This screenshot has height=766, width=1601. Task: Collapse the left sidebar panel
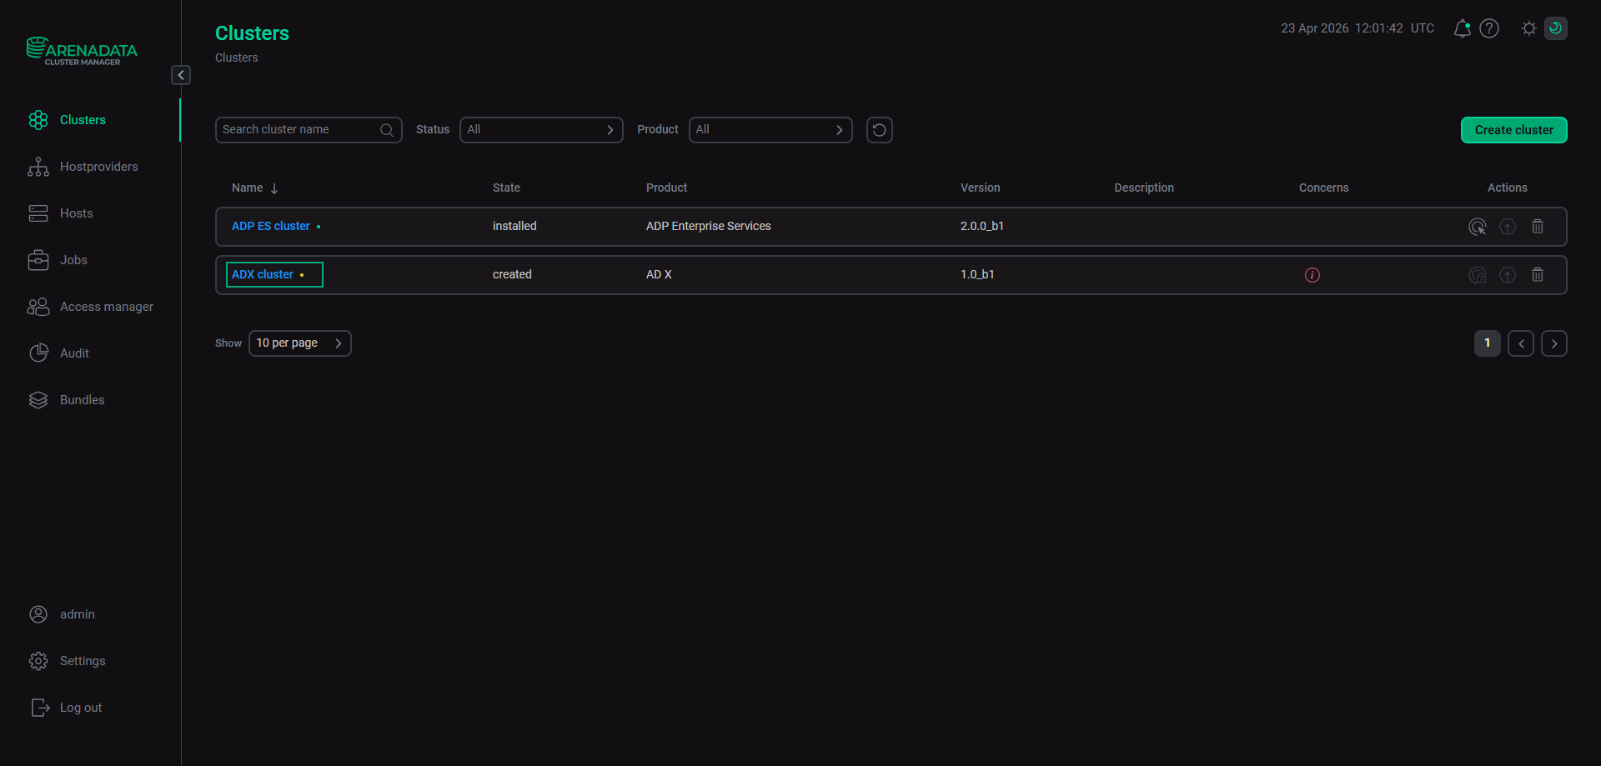(x=181, y=75)
